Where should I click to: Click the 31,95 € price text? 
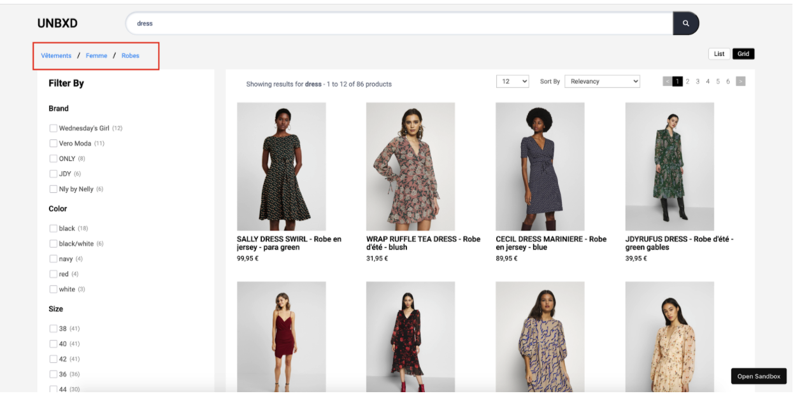tap(377, 258)
